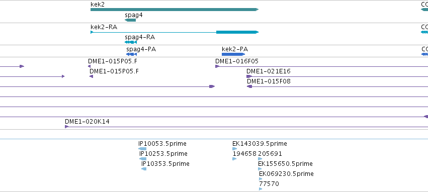Select the spag4-PA protein feature
Image resolution: width=428 pixels, height=192 pixels.
[x=131, y=54]
